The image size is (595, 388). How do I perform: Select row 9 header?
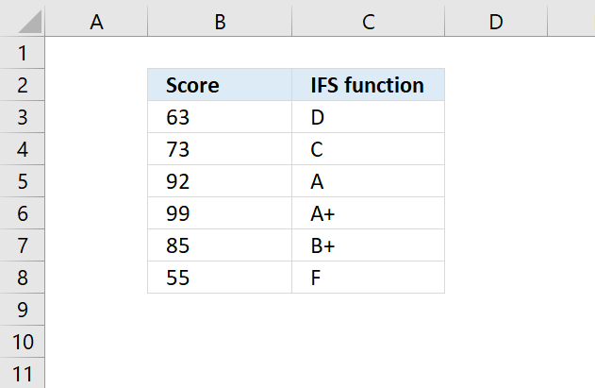coord(22,310)
